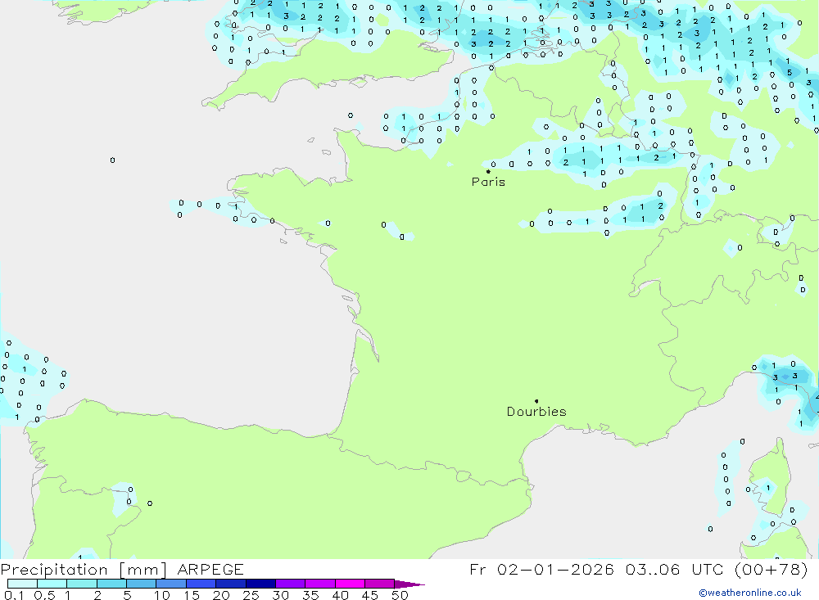Image resolution: width=819 pixels, height=600 pixels.
Task: Click the legend value label 20
Action: click(221, 595)
